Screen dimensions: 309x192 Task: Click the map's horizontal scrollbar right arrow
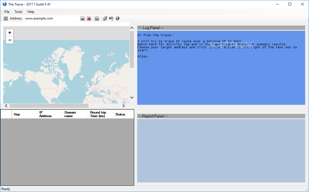click(x=123, y=106)
